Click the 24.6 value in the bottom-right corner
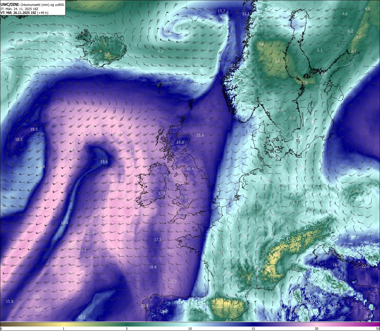Image resolution: width=380 pixels, height=331 pixels. point(368,317)
